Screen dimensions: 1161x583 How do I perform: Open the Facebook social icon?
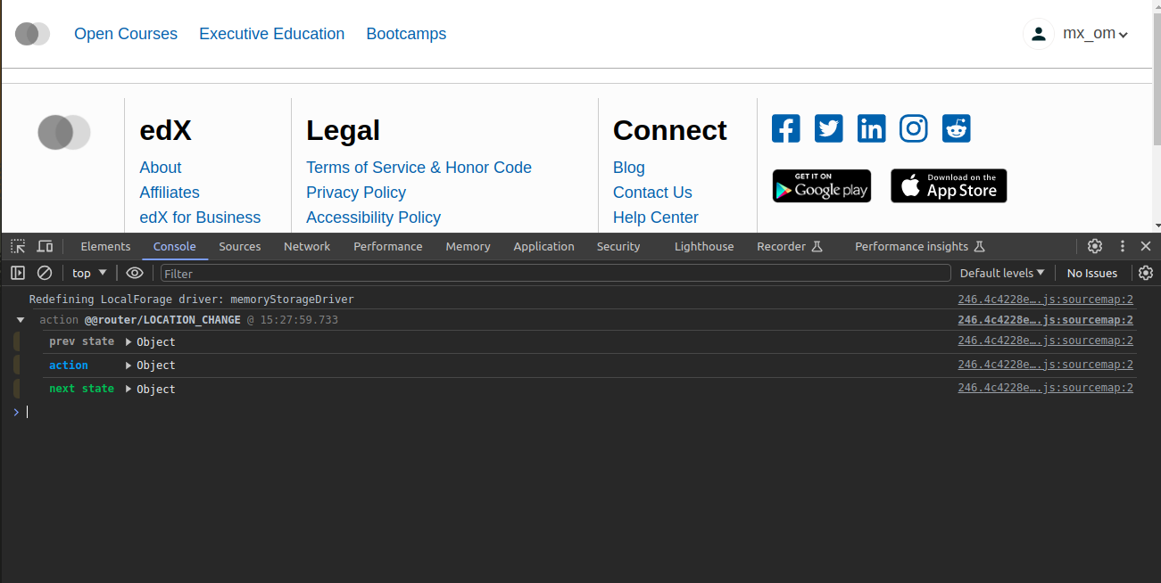click(x=786, y=128)
